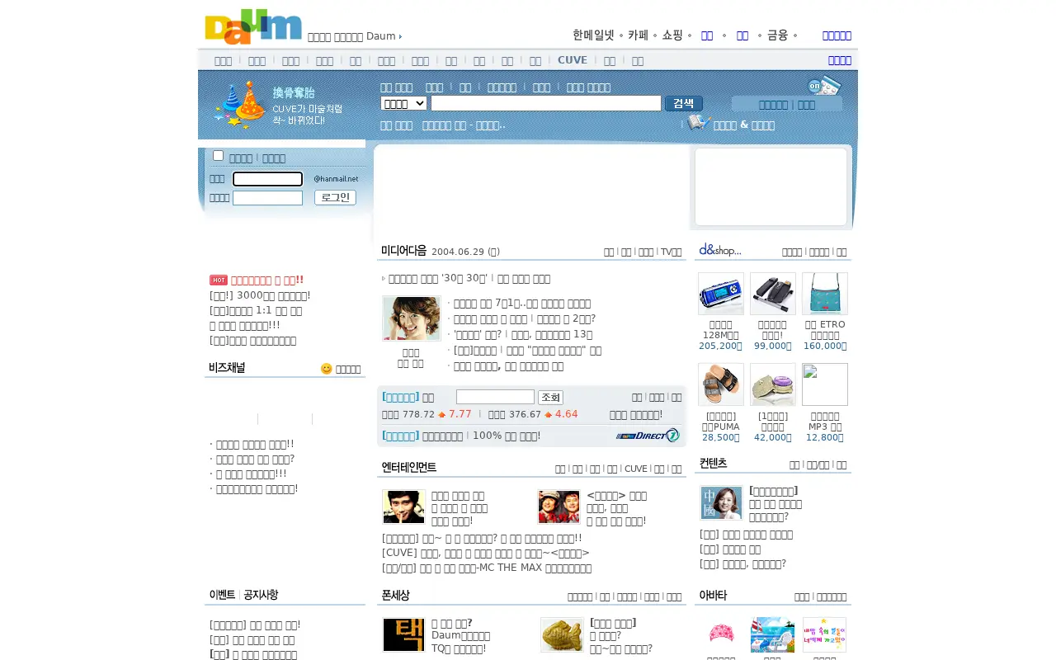Open the teal ETRO bag image
The height and width of the screenshot is (660, 1056).
tap(825, 294)
